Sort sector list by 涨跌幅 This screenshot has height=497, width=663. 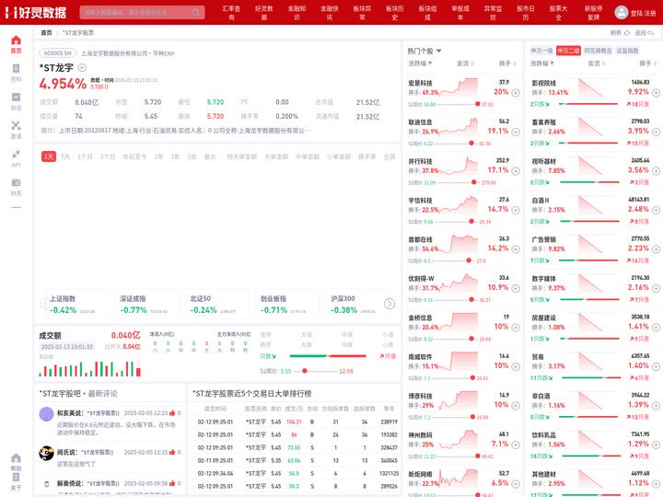coord(542,64)
